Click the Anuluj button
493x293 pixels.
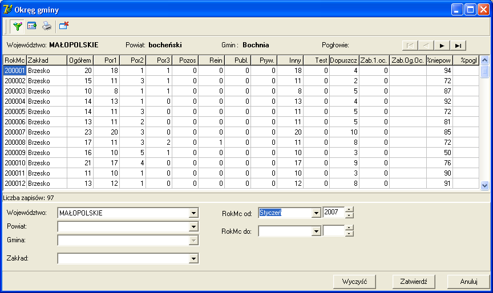click(x=468, y=282)
